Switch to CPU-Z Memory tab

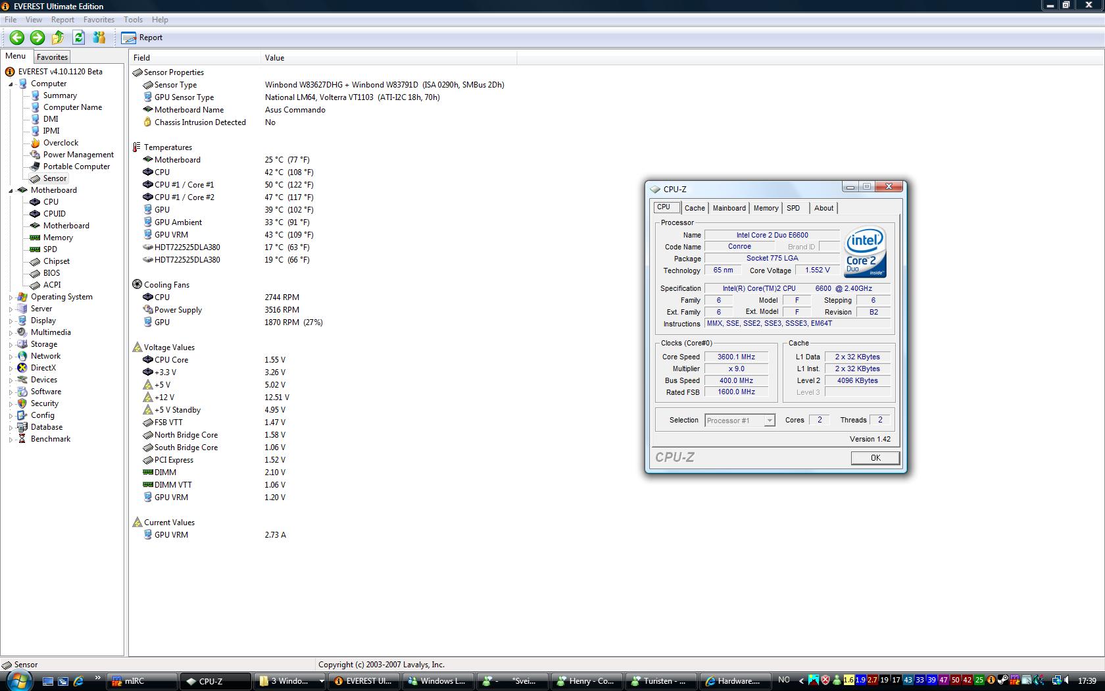(x=766, y=208)
